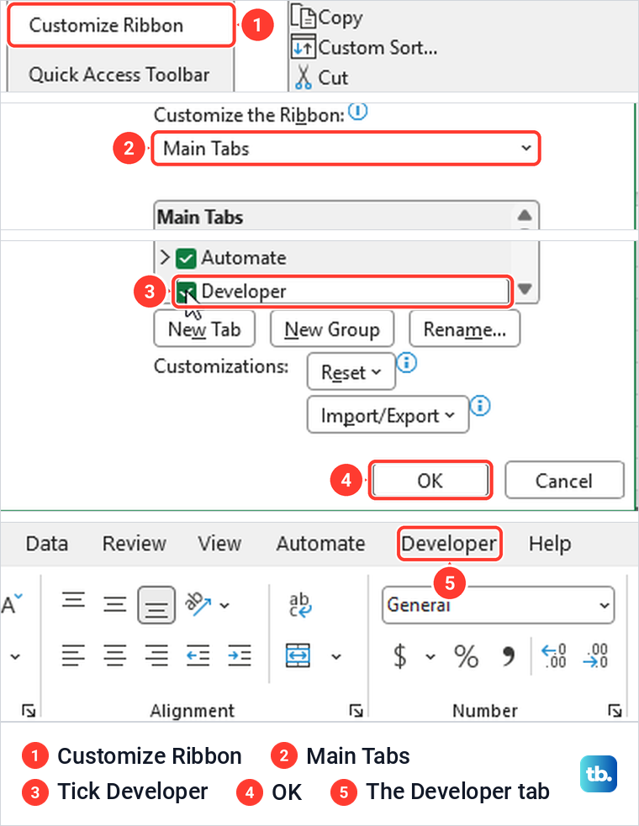Align text right in Alignment group
Screen dimensions: 639x826
point(156,655)
